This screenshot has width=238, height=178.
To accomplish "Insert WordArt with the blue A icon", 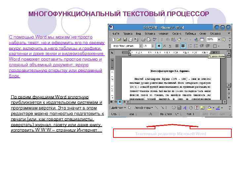I will click(185, 107).
